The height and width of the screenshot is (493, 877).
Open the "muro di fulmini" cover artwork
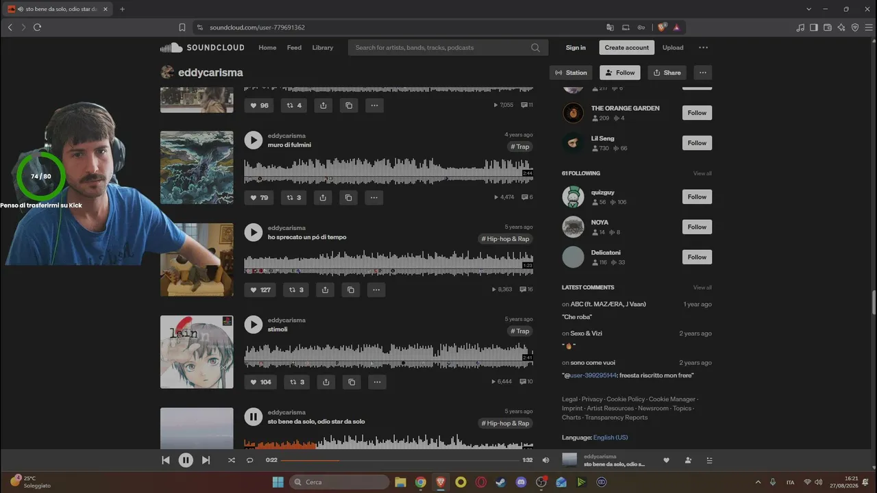(x=197, y=168)
